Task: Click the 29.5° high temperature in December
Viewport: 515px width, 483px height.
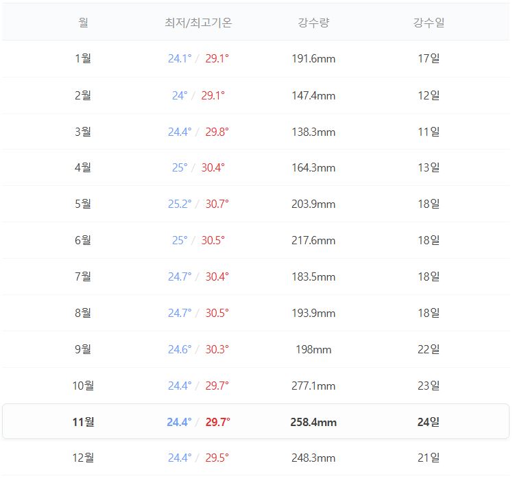Action: coord(217,458)
